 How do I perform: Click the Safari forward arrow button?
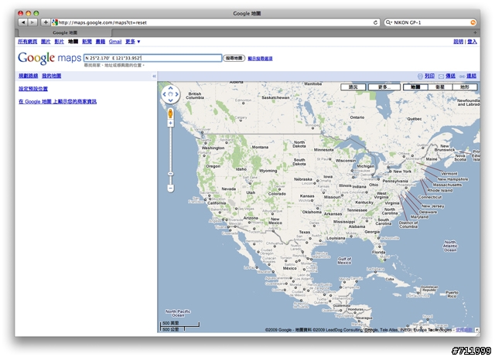pos(32,22)
